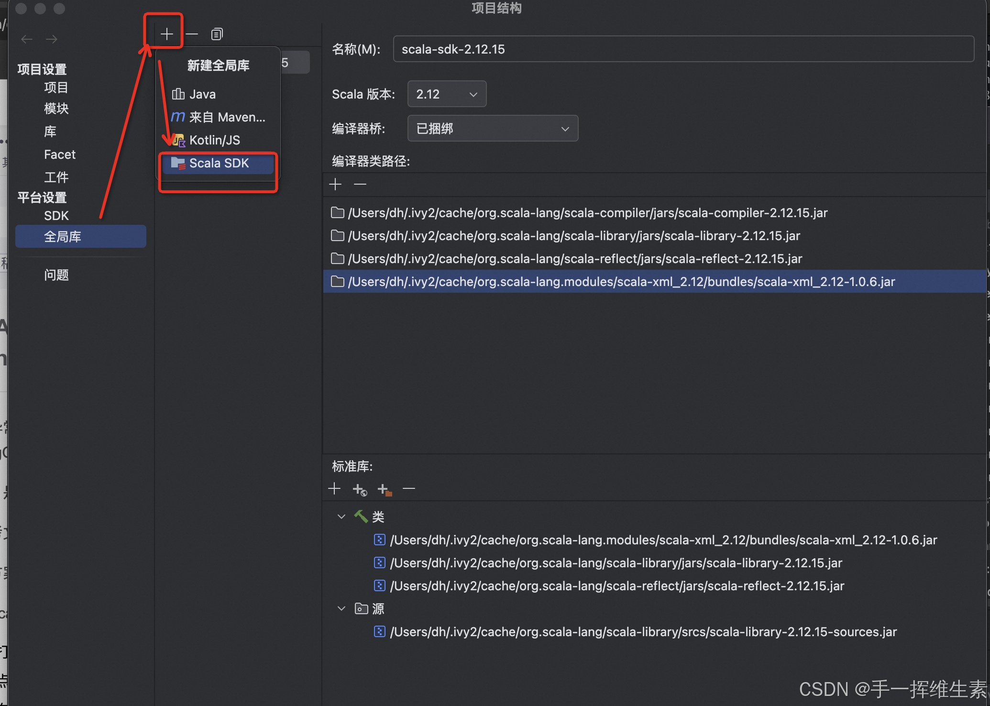
Task: Select Kotlin/JS in the new global library menu
Action: pos(214,140)
